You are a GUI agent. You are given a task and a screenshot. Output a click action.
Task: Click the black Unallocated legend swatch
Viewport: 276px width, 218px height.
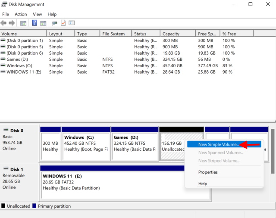[x=3, y=206]
